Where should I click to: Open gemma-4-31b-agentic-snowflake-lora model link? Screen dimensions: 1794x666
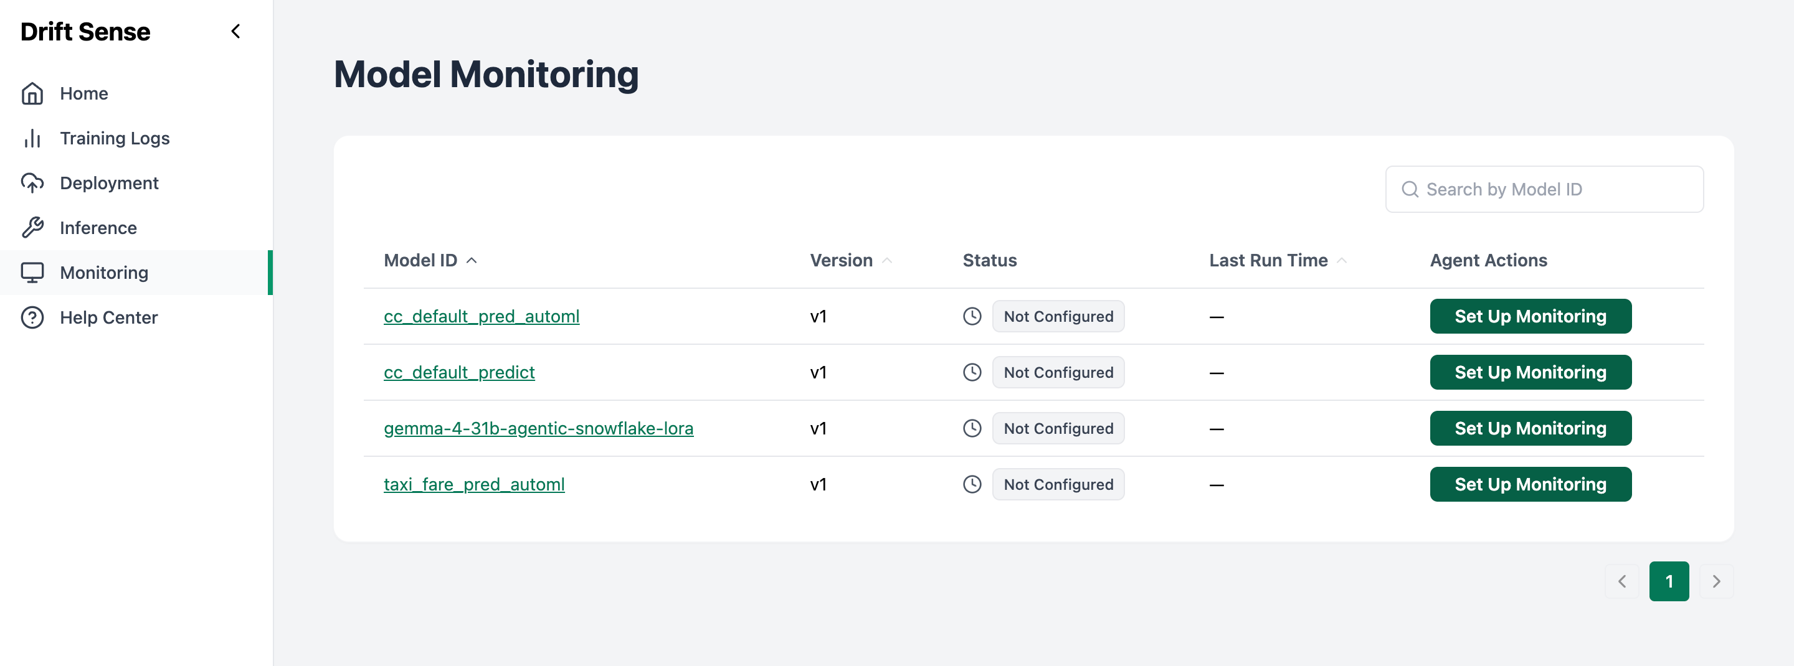click(538, 428)
